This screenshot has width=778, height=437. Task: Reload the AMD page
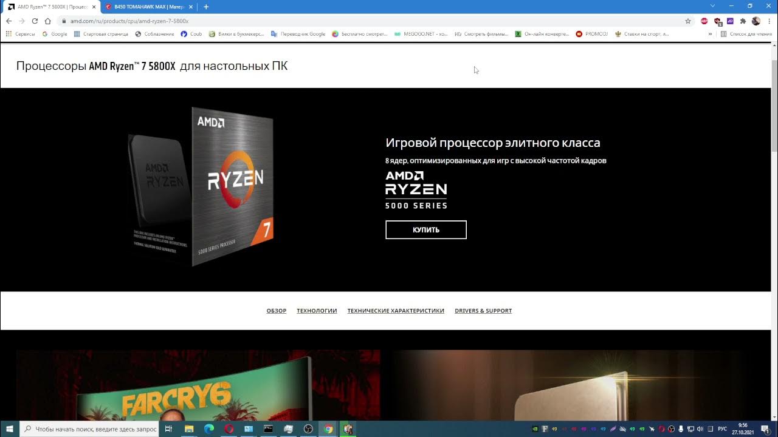[35, 21]
